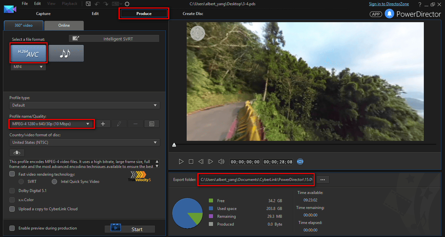Open preferences with the gear icon
The image size is (445, 237).
(x=127, y=4)
